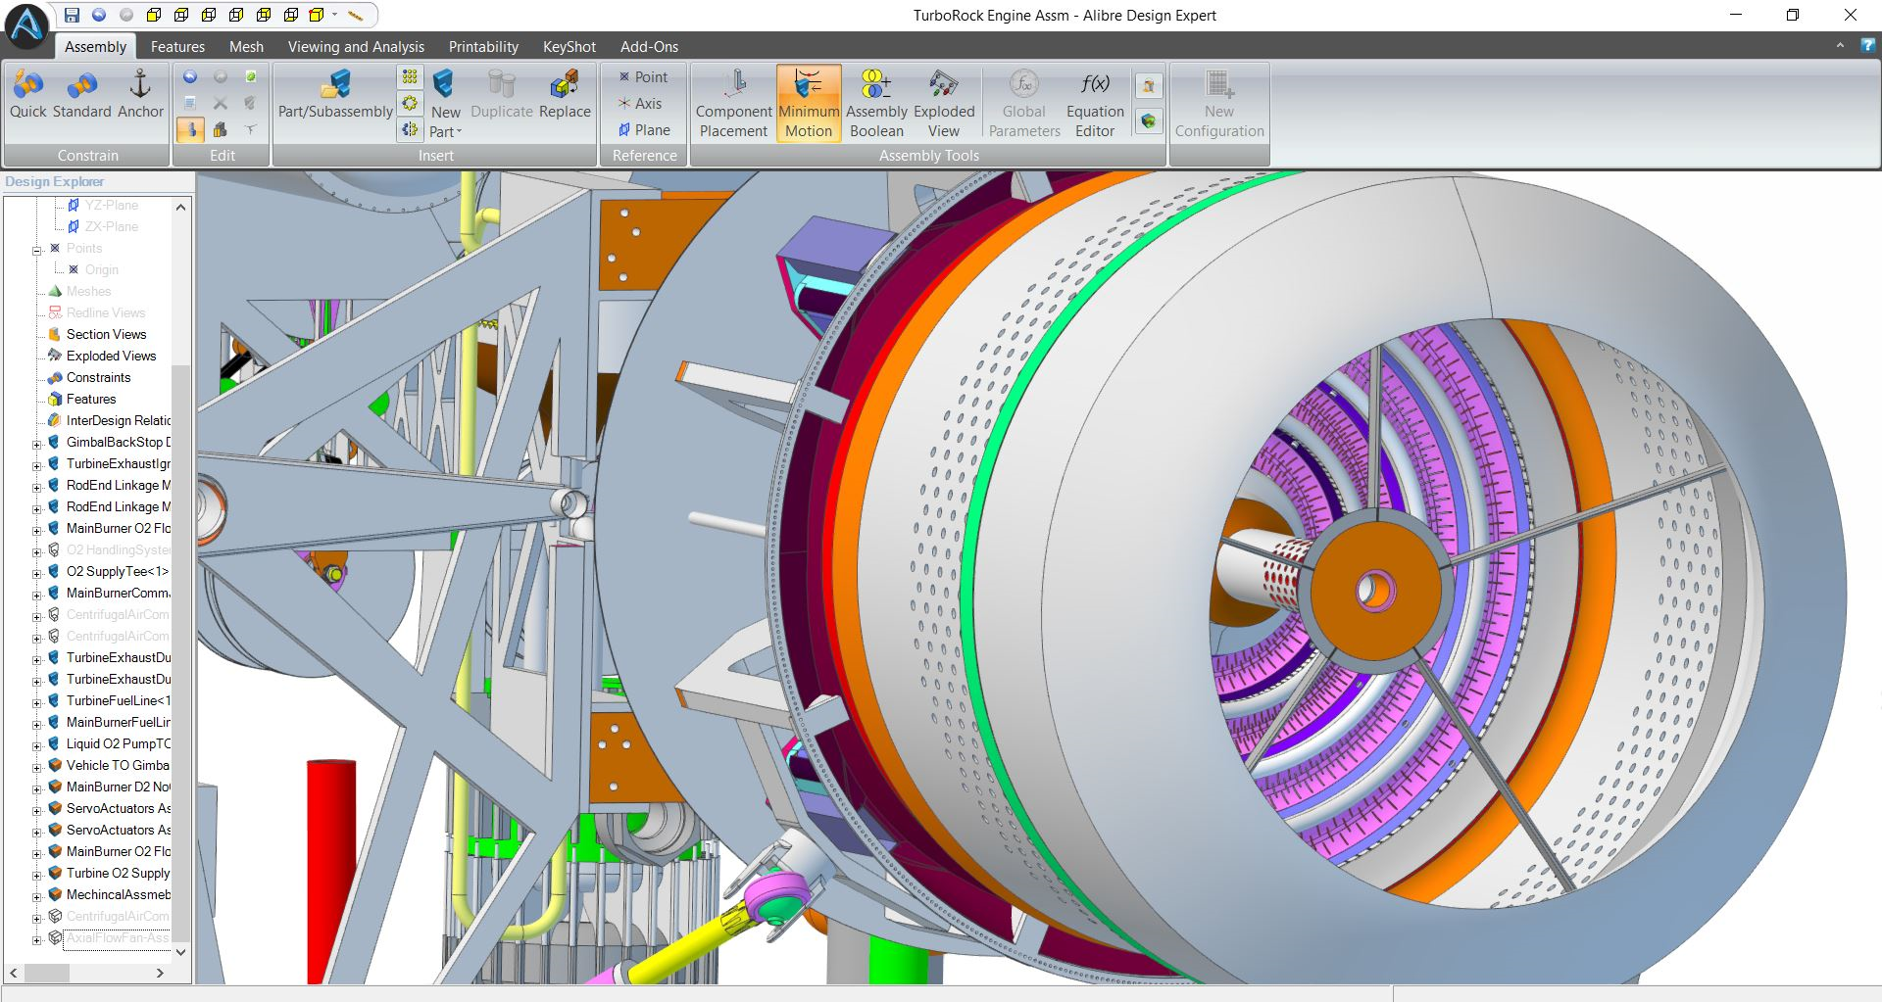The width and height of the screenshot is (1882, 1002).
Task: Click the Replace component tool
Action: tap(565, 95)
